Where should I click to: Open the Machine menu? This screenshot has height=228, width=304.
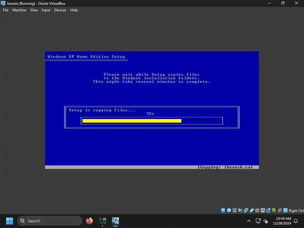[19, 10]
